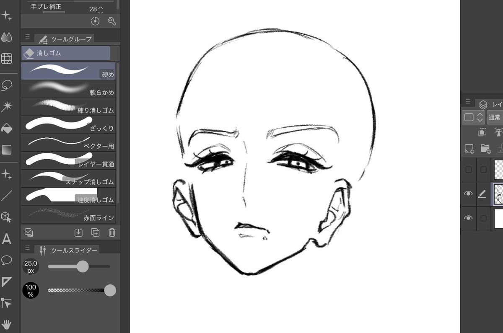503x333 pixels.
Task: Click the sub tool list scrollbar
Action: 118,133
